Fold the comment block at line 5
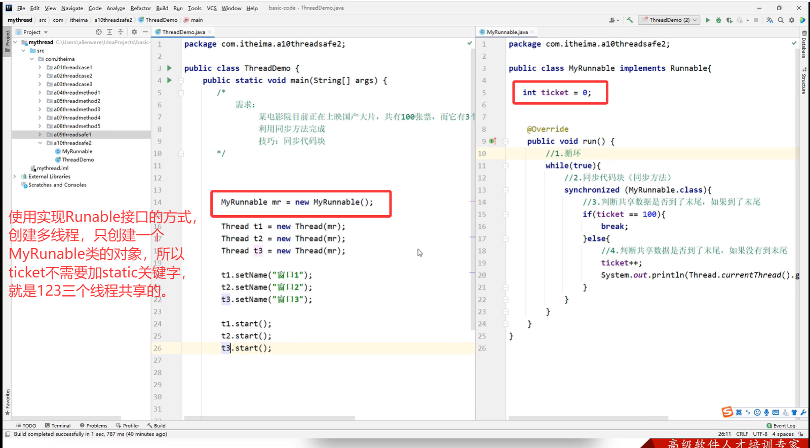 181,93
